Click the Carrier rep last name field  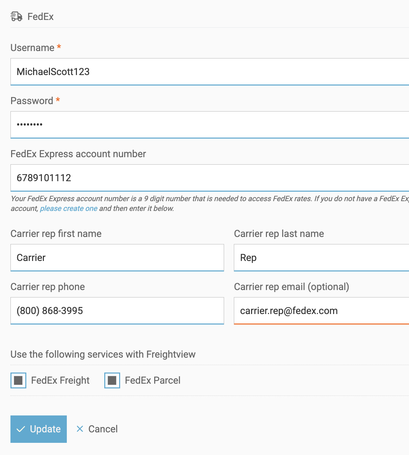[x=321, y=258]
